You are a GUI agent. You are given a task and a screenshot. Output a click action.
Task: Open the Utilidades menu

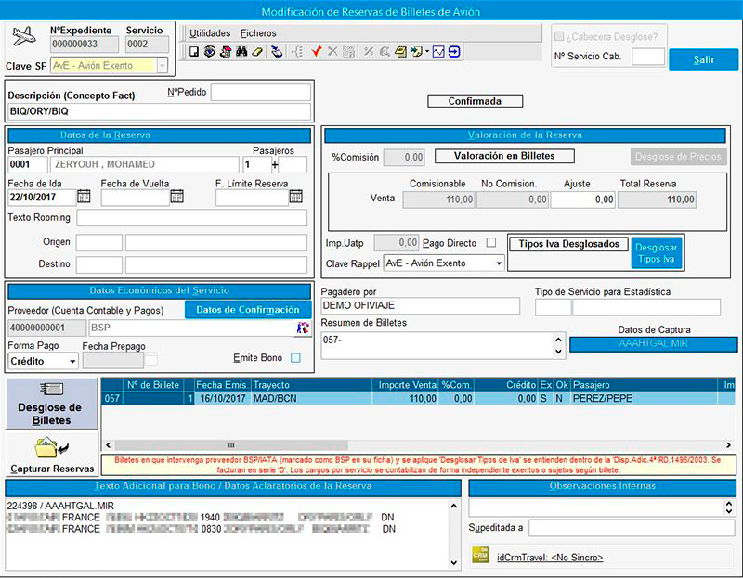click(x=210, y=33)
